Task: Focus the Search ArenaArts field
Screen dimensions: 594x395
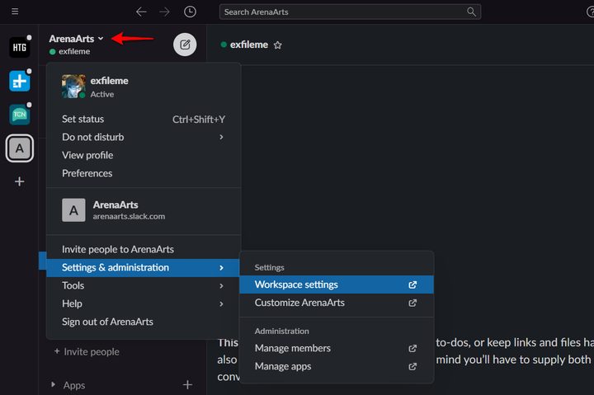Action: pyautogui.click(x=350, y=12)
